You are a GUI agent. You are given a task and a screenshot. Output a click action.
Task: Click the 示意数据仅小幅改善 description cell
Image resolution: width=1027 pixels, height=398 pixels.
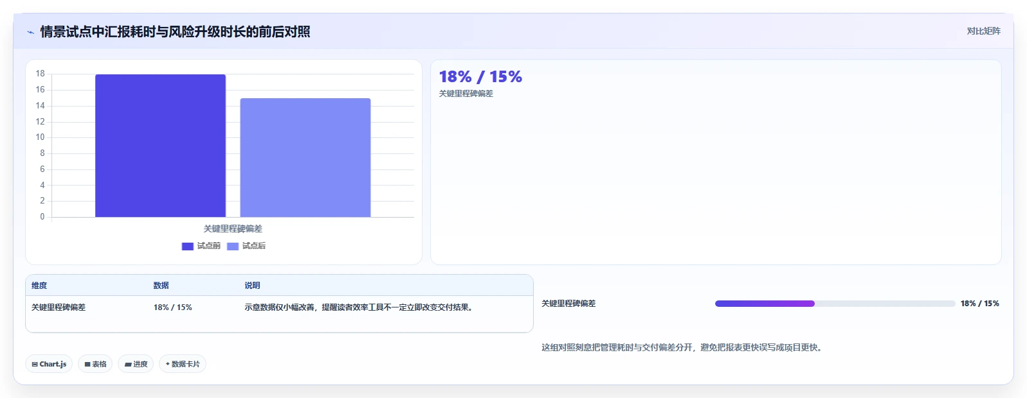pyautogui.click(x=360, y=307)
